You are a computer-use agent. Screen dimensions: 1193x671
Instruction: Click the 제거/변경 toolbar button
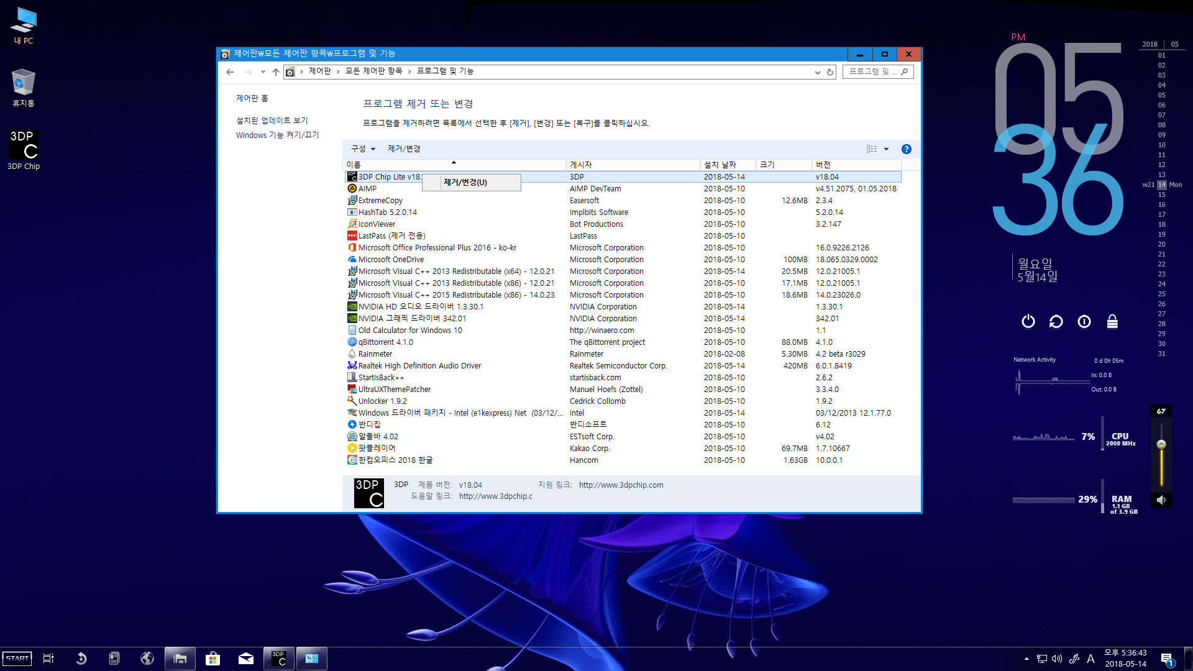[404, 149]
